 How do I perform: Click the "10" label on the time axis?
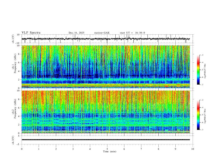193,149
